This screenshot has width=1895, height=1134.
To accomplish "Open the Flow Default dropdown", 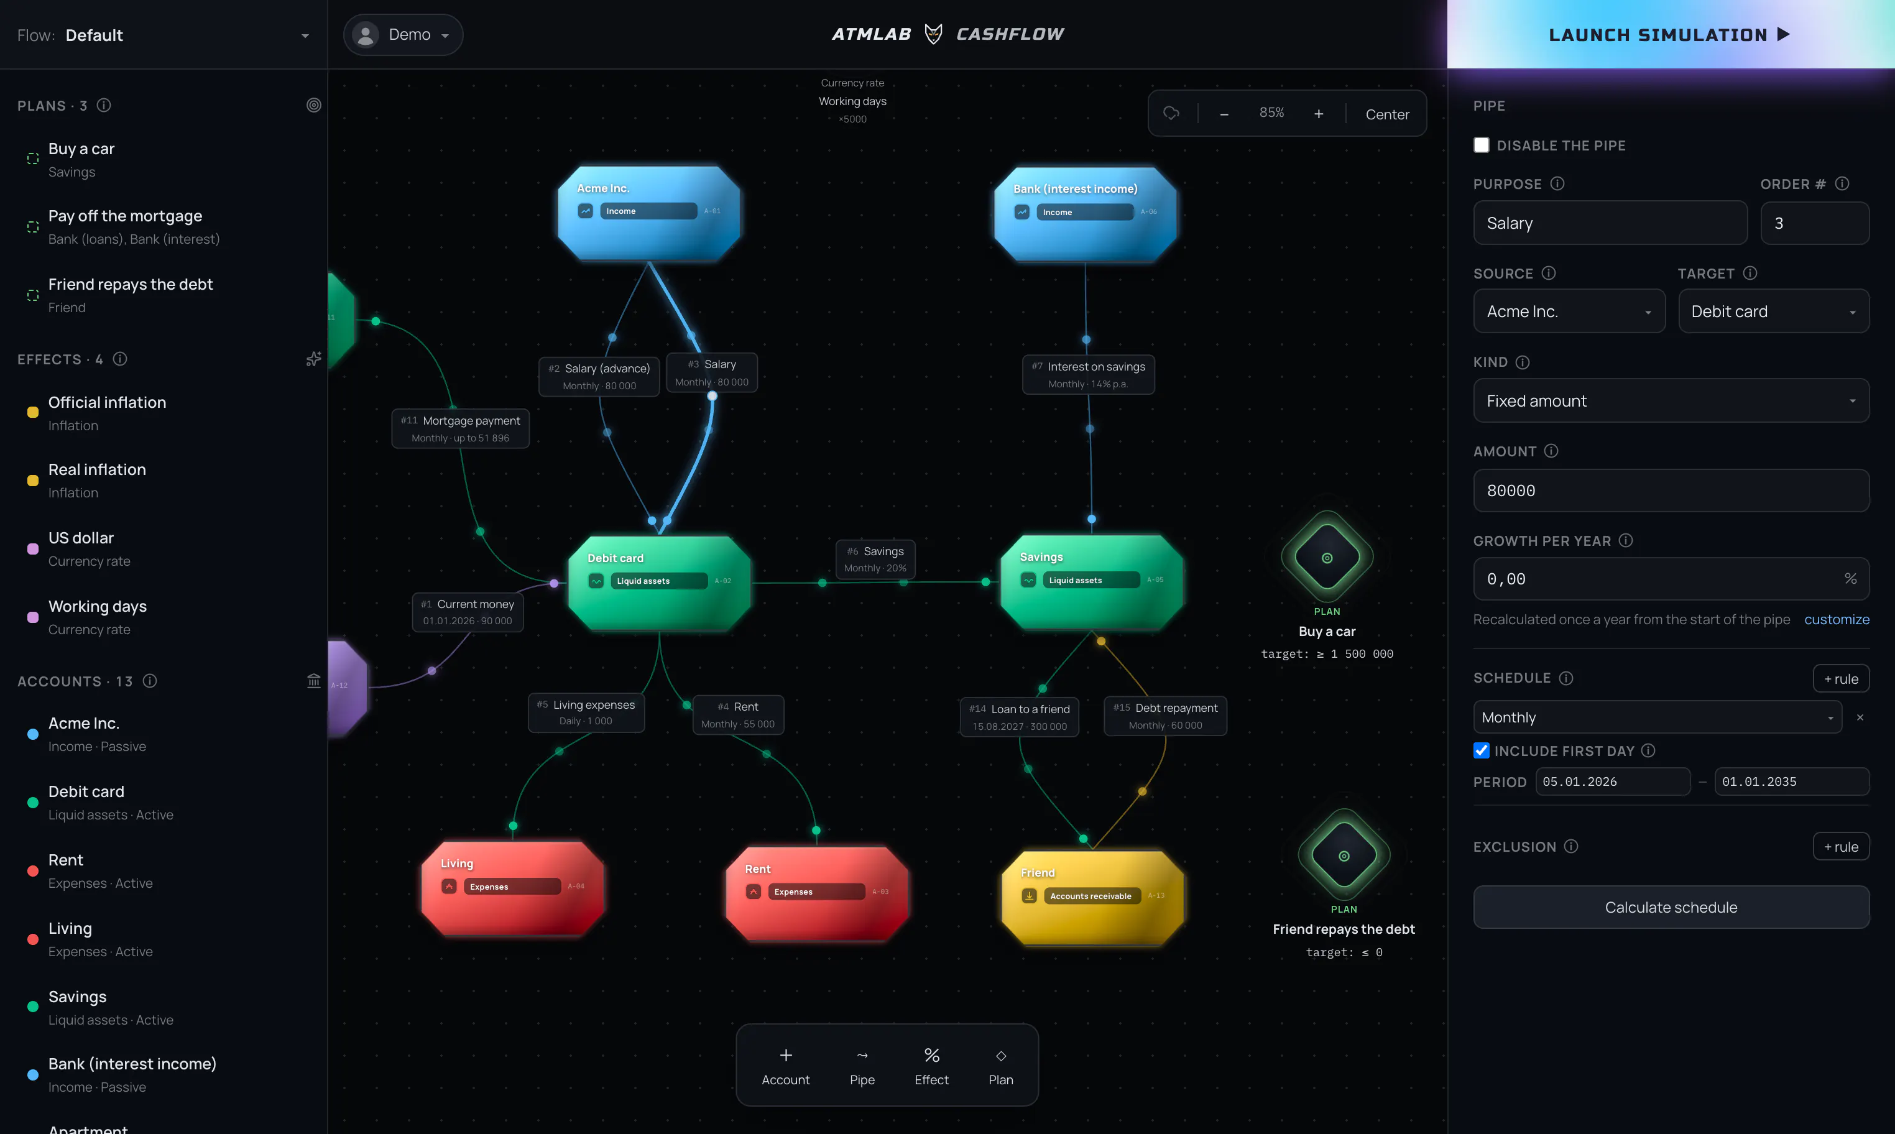I will [164, 35].
